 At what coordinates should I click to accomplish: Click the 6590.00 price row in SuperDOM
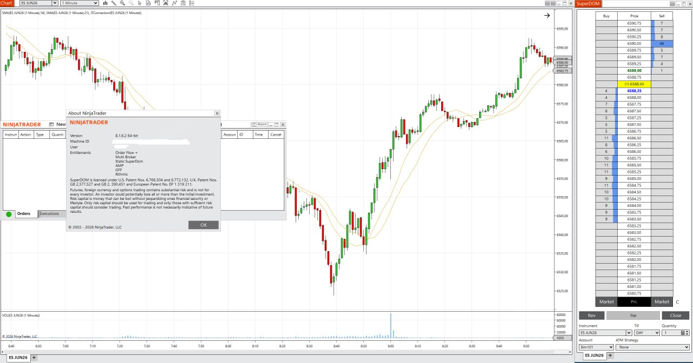click(x=634, y=43)
